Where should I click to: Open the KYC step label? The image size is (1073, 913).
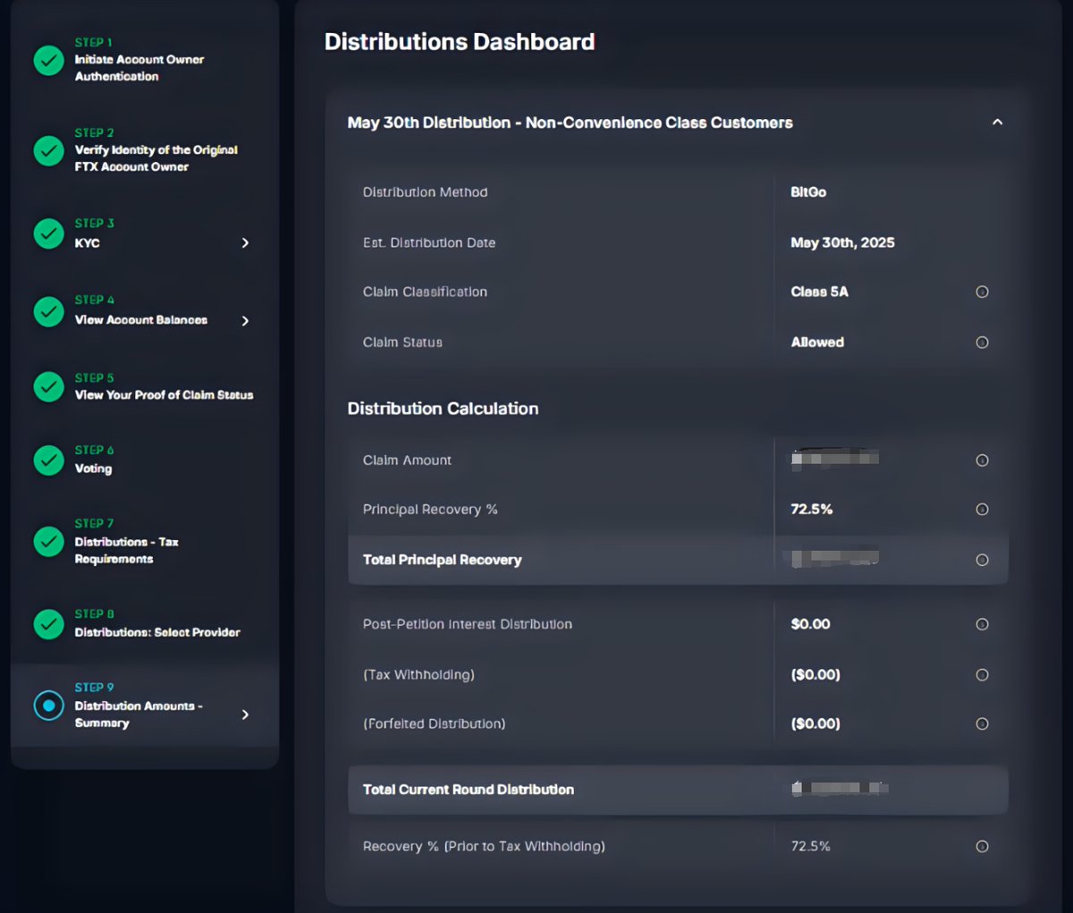(x=87, y=243)
